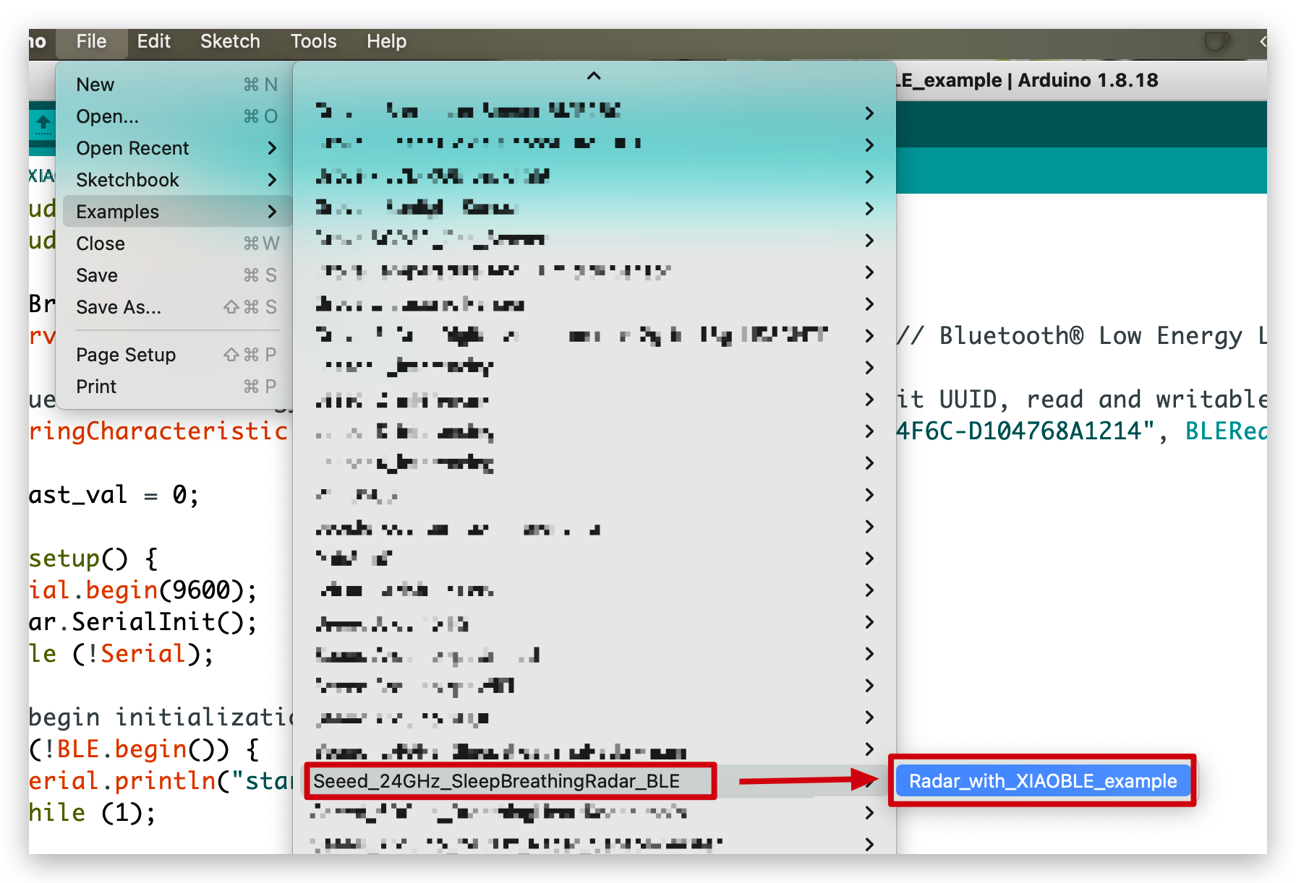Open the Help menu
The image size is (1296, 883).
pos(386,42)
